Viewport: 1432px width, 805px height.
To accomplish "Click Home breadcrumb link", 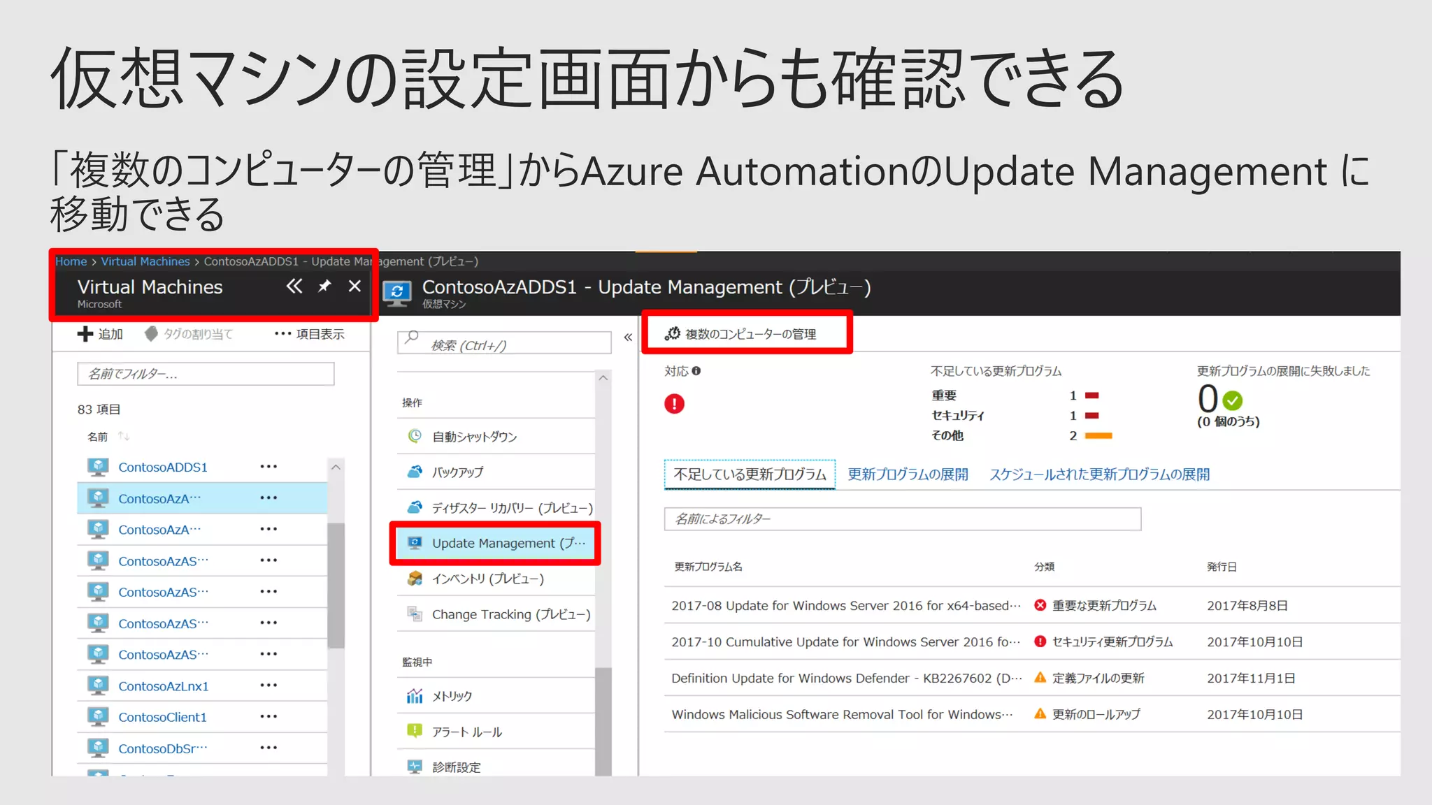I will click(x=71, y=261).
